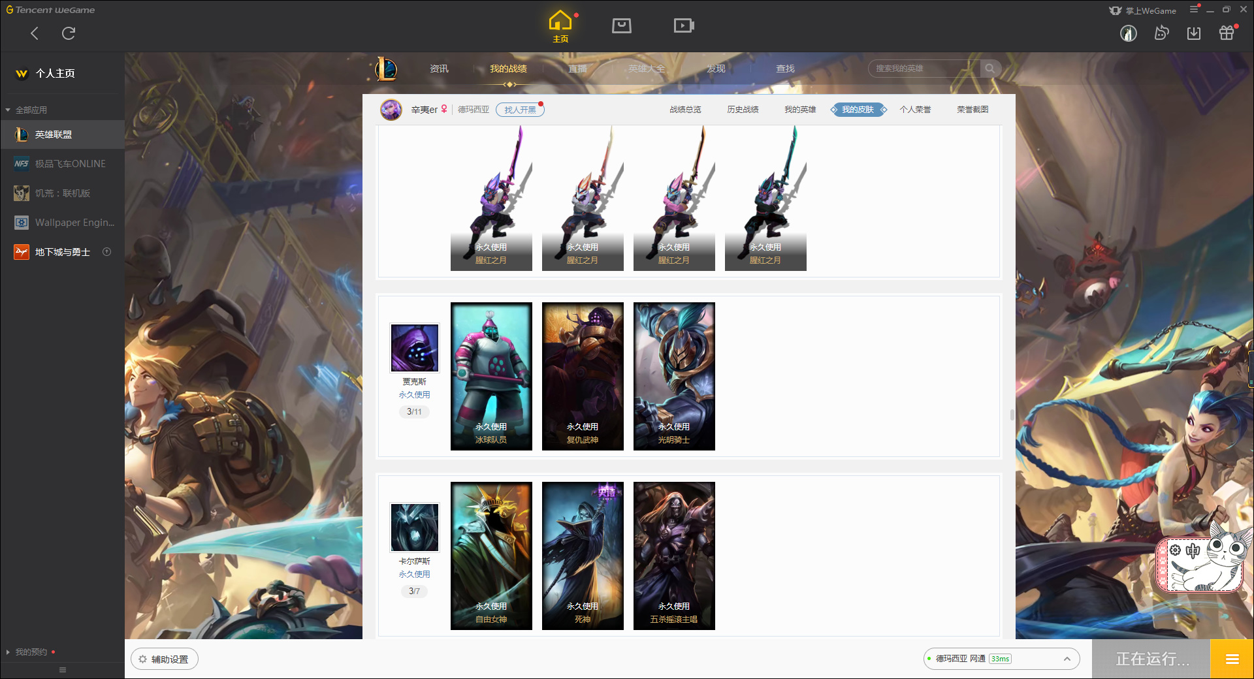Image resolution: width=1254 pixels, height=679 pixels.
Task: Switch to the 我的战绩 tab
Action: pos(508,69)
